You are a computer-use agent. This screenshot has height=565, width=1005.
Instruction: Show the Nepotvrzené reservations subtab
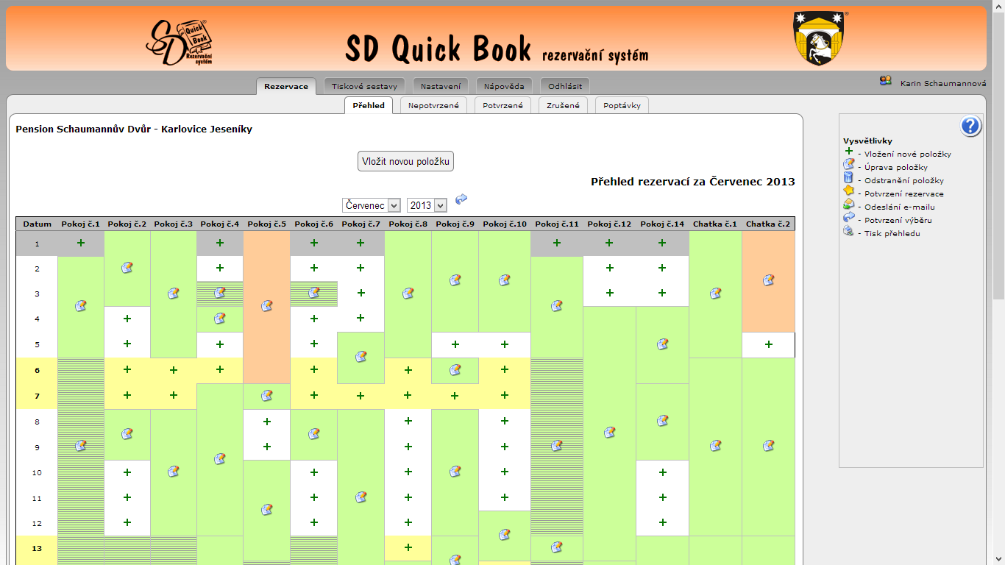point(433,105)
